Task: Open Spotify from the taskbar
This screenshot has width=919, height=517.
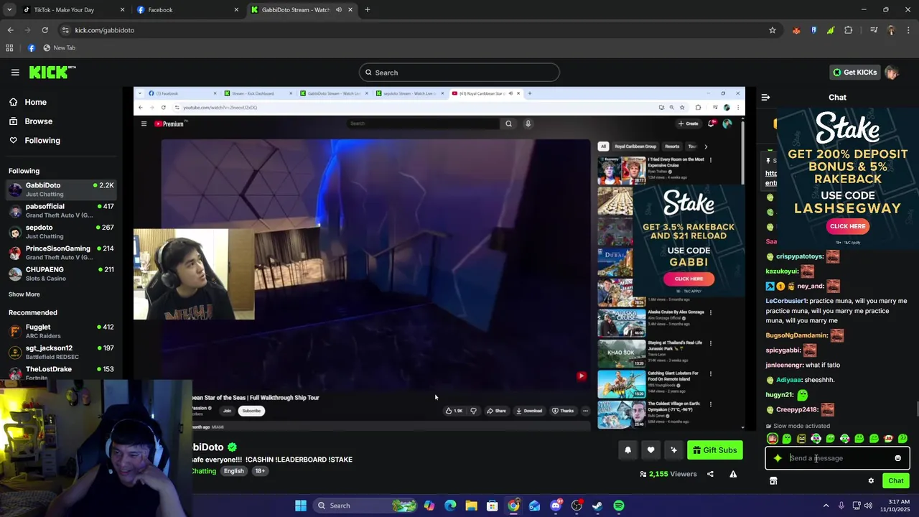Action: pyautogui.click(x=619, y=506)
